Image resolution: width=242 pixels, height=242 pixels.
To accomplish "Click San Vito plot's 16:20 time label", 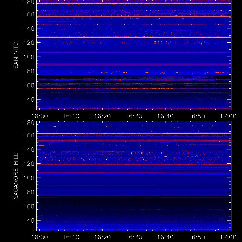I will point(103,116).
